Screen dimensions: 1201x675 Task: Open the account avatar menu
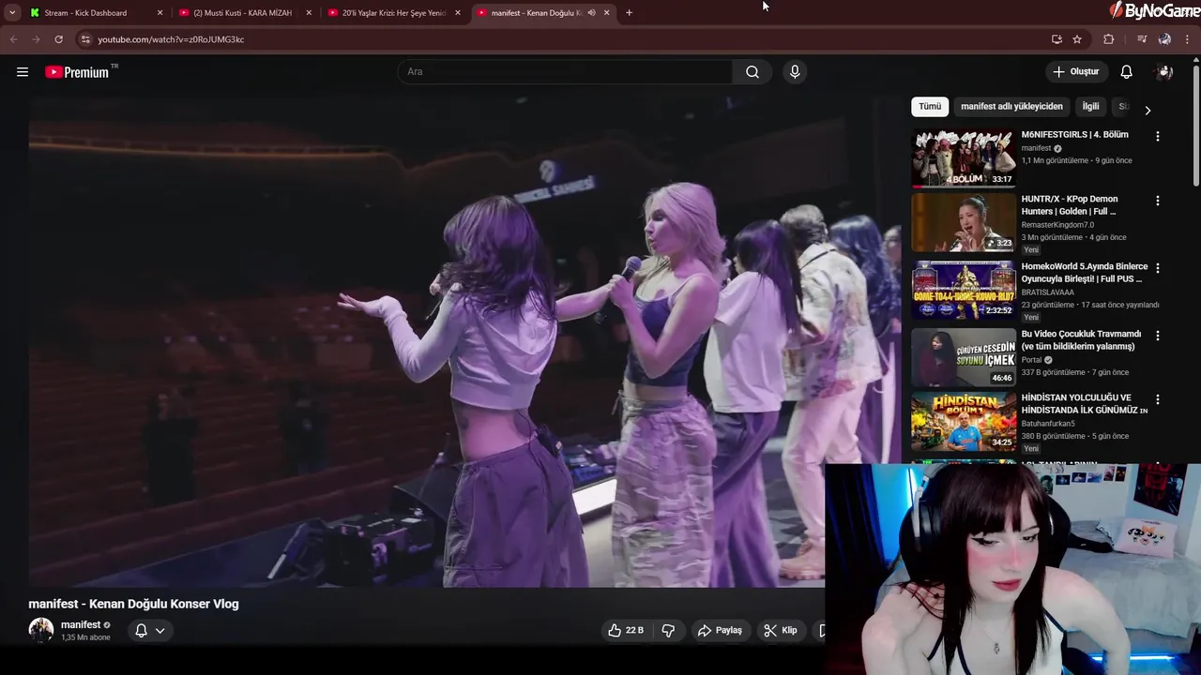coord(1164,72)
